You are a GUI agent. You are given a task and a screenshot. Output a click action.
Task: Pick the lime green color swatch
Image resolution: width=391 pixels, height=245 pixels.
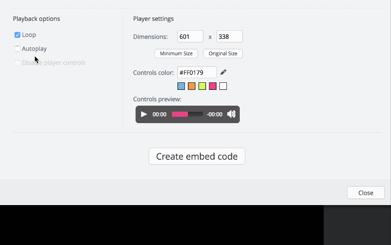click(x=202, y=86)
